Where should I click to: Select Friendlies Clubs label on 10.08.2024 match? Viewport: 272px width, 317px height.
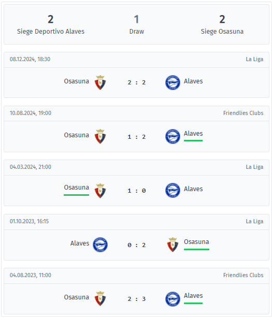(243, 113)
